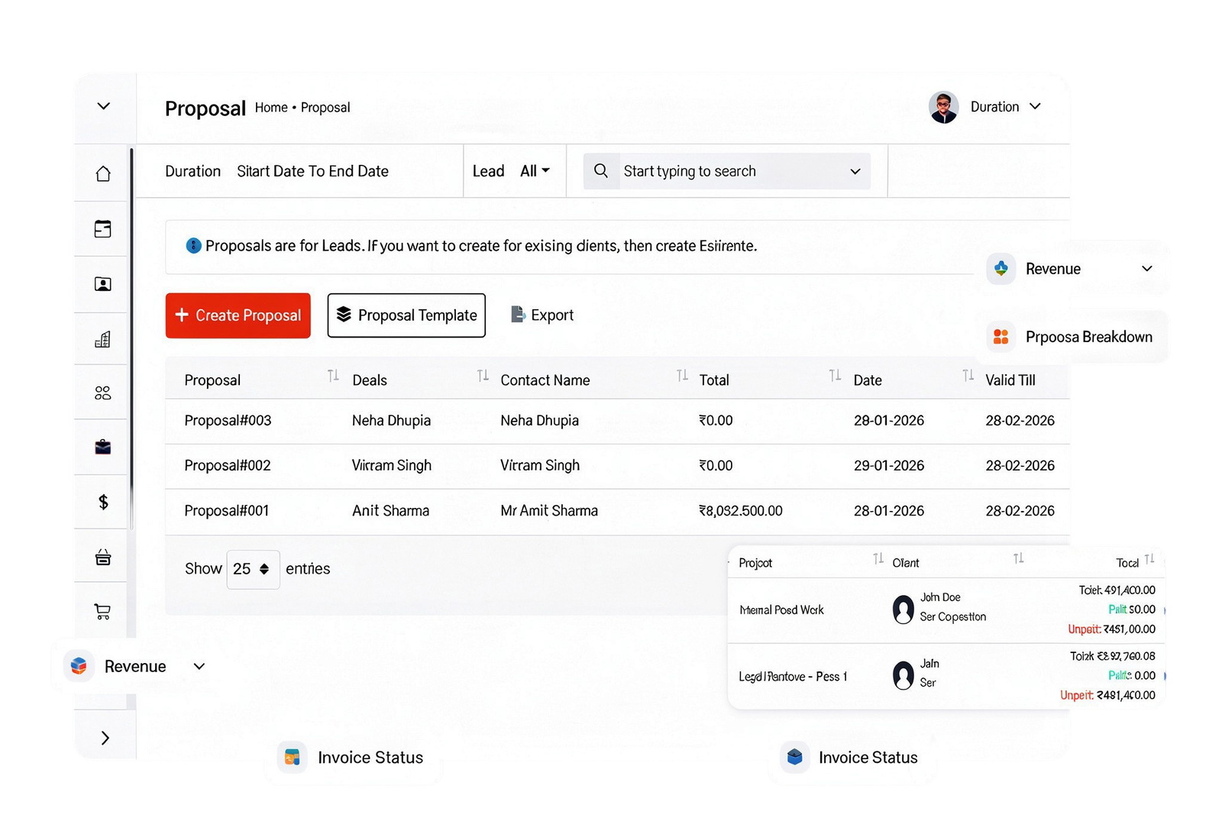Click the dollar sign finance icon
The height and width of the screenshot is (831, 1222).
coord(103,502)
